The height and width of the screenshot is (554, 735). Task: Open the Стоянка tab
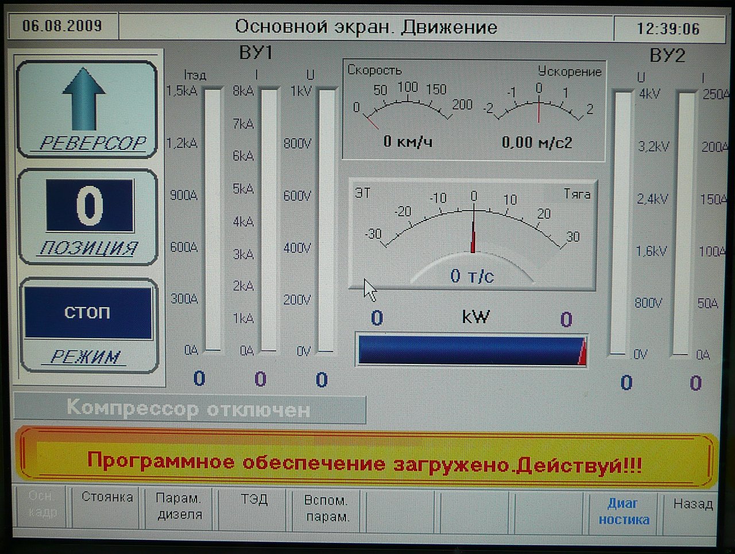point(107,507)
